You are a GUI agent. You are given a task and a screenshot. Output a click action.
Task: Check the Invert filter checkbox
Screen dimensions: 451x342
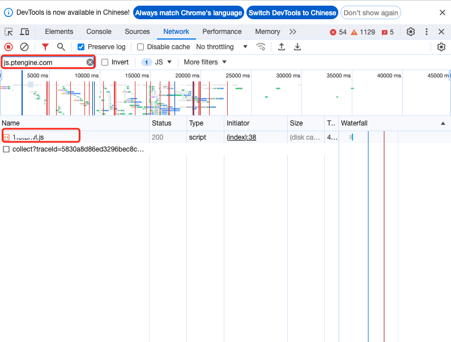(x=105, y=62)
